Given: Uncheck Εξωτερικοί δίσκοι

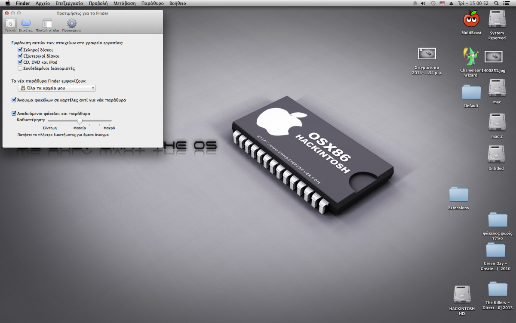Looking at the screenshot, I should 20,56.
